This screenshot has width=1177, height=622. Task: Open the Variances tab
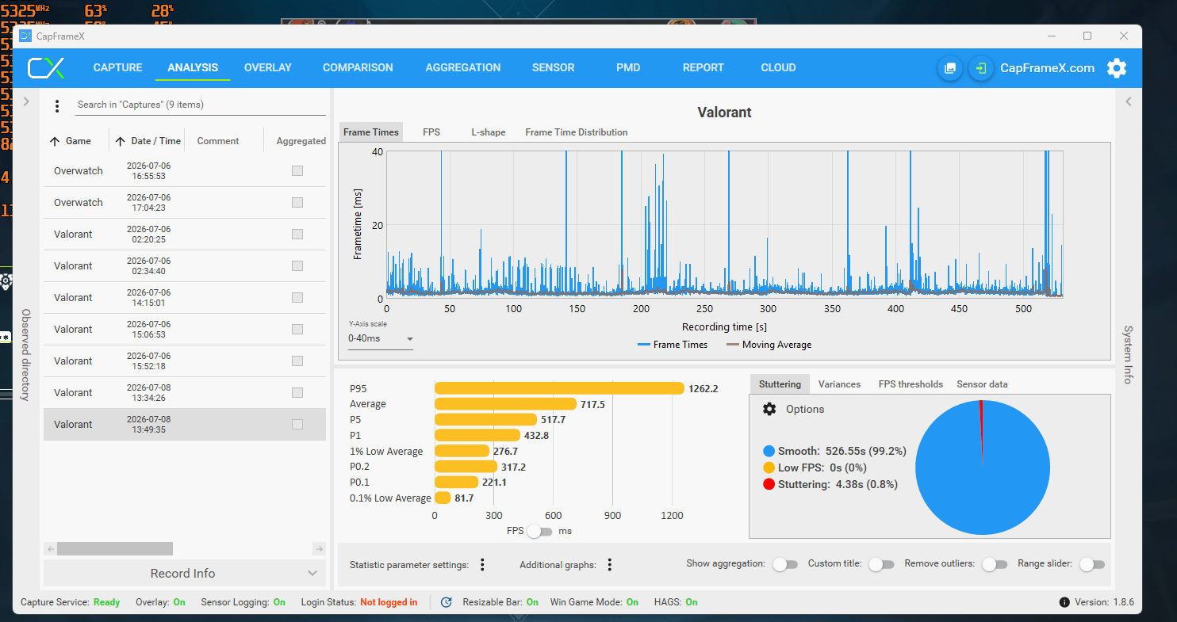[839, 384]
